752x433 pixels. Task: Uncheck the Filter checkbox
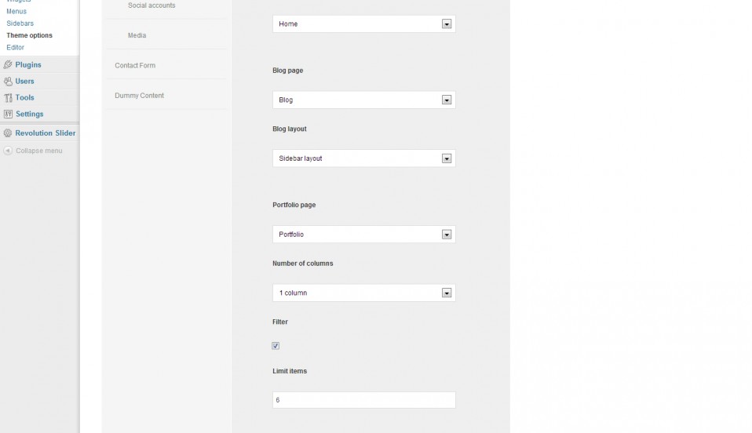[x=276, y=346]
